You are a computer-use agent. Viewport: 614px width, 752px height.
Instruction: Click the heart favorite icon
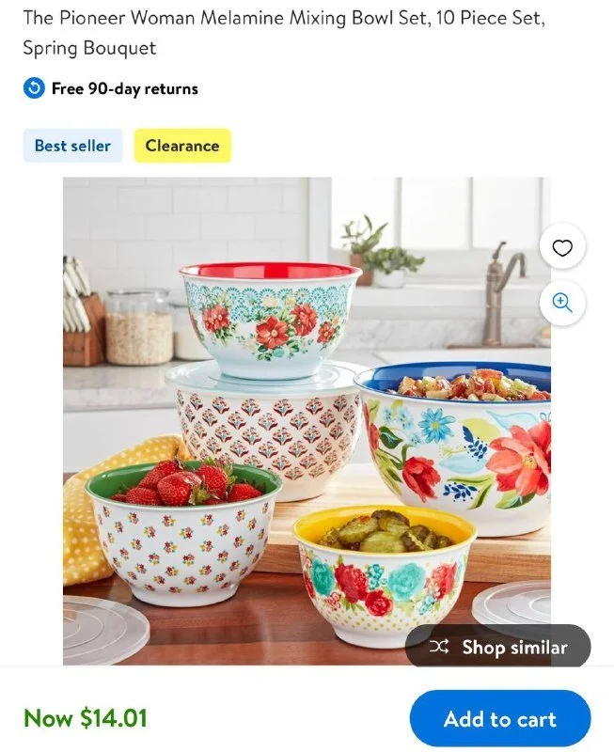562,248
